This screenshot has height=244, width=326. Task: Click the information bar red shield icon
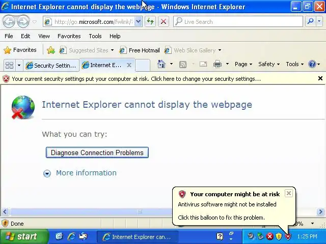pyautogui.click(x=6, y=79)
